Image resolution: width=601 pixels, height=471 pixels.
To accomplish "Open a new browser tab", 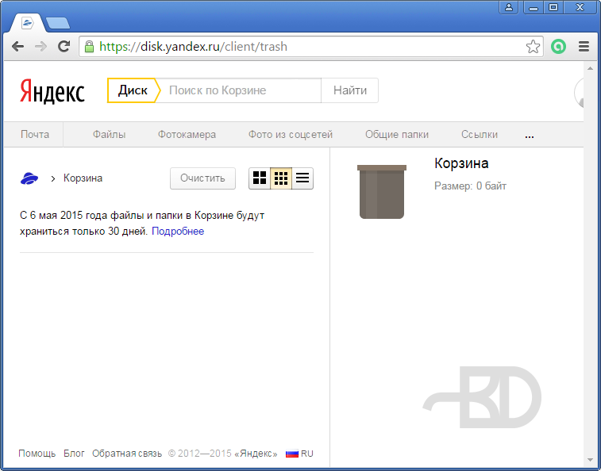I will [58, 23].
